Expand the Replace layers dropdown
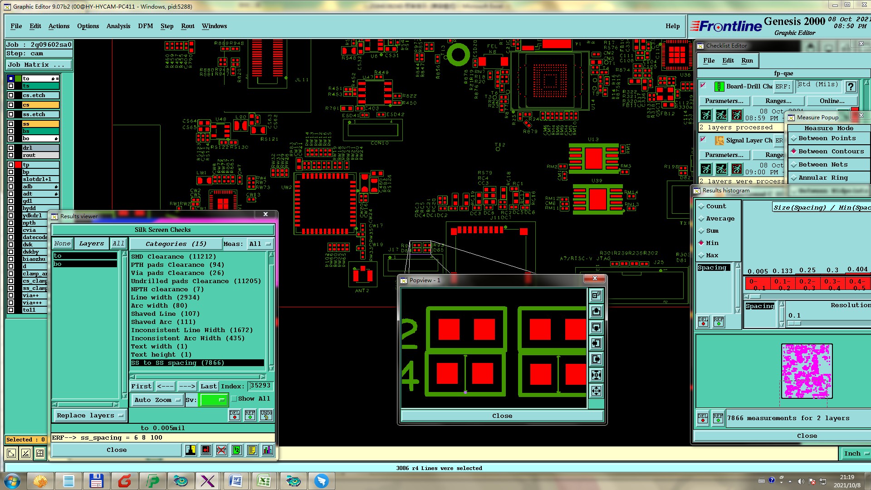The image size is (871, 490). (x=90, y=415)
